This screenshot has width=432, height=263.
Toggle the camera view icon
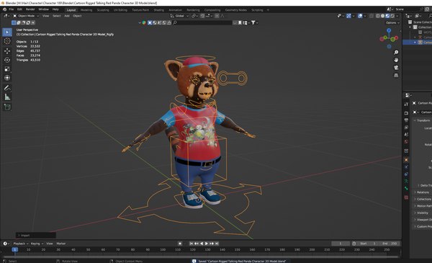tap(396, 68)
